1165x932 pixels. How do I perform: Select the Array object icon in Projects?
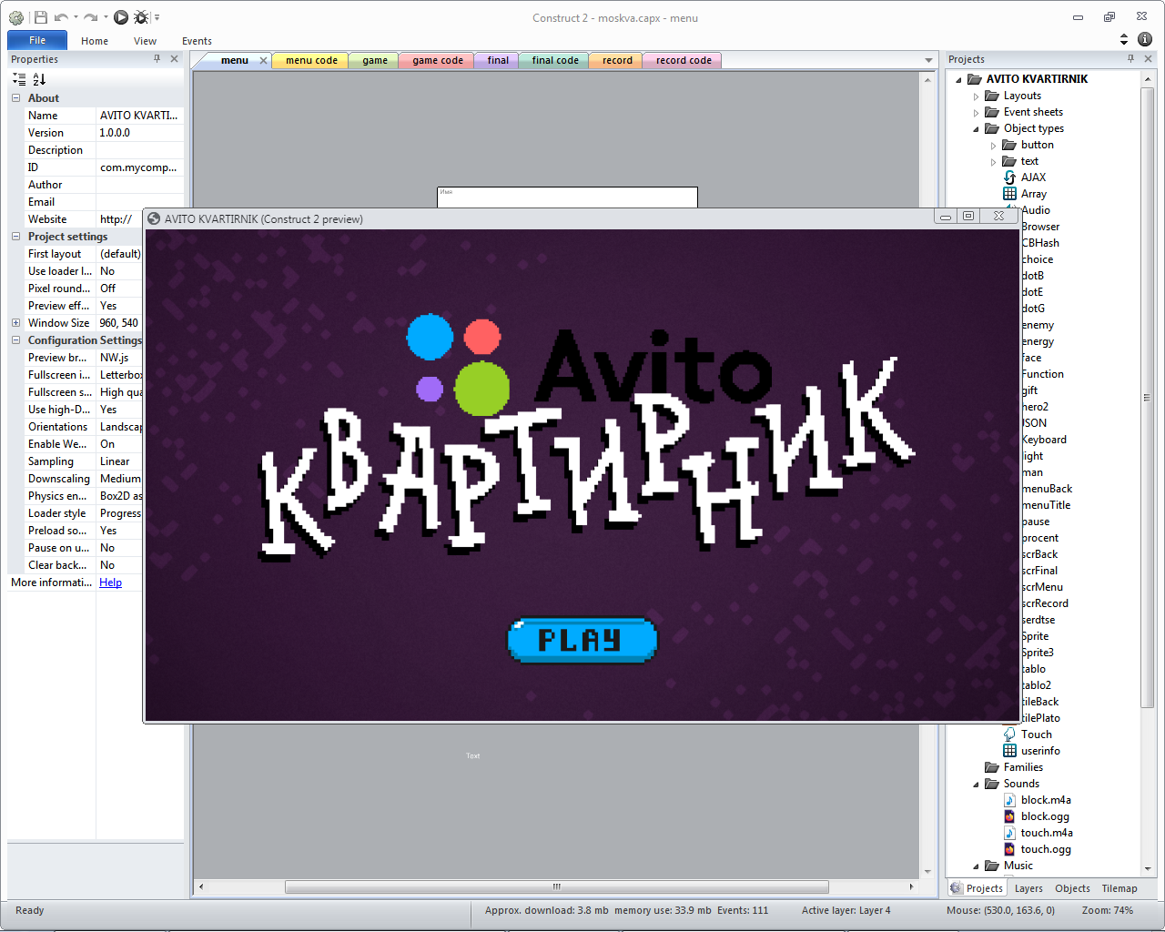[x=1009, y=194]
